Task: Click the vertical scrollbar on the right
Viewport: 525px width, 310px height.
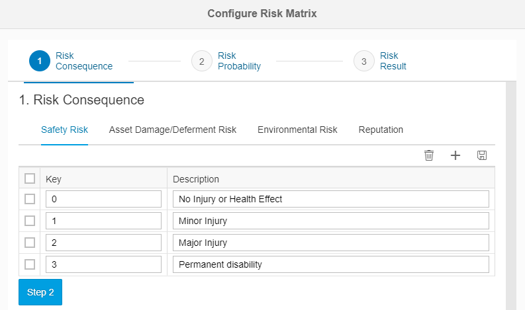Action: (x=510, y=198)
